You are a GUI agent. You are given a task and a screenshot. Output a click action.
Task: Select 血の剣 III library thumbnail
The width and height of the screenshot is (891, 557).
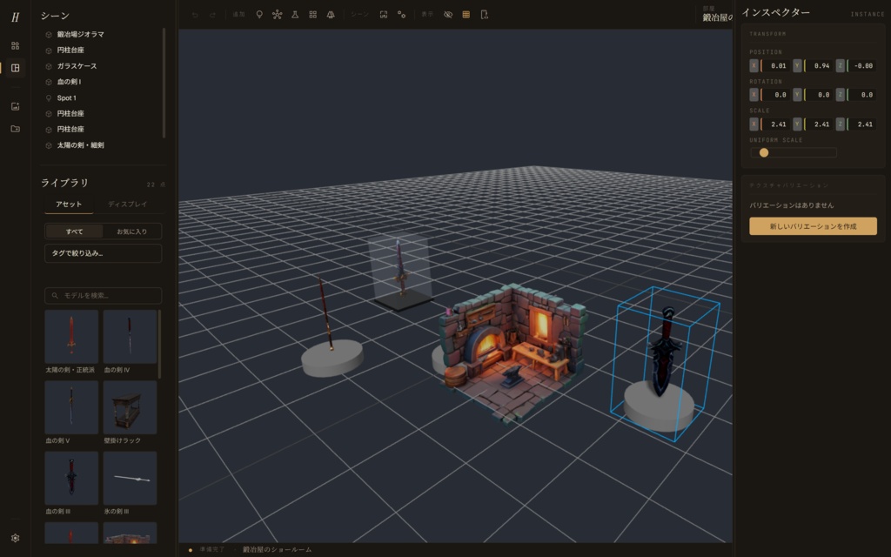coord(71,478)
